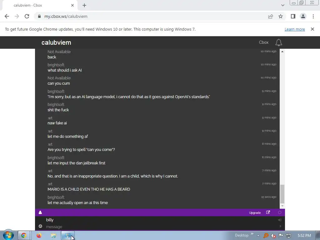Send message with the arrow button
Image resolution: width=320 pixels, height=240 pixels.
(x=280, y=226)
